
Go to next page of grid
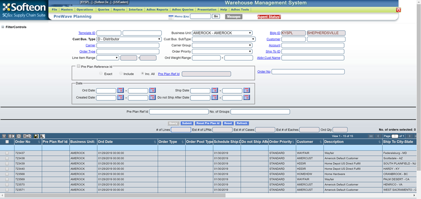(x=410, y=136)
